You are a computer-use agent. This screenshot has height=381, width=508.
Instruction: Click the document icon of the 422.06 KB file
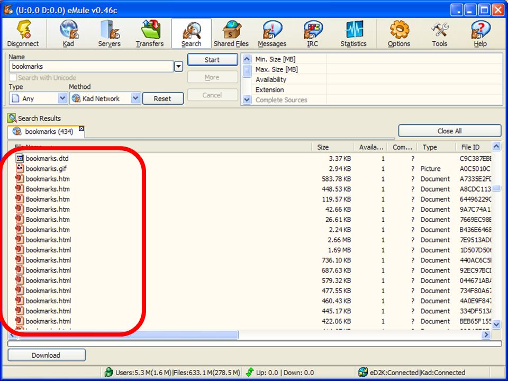click(x=20, y=321)
